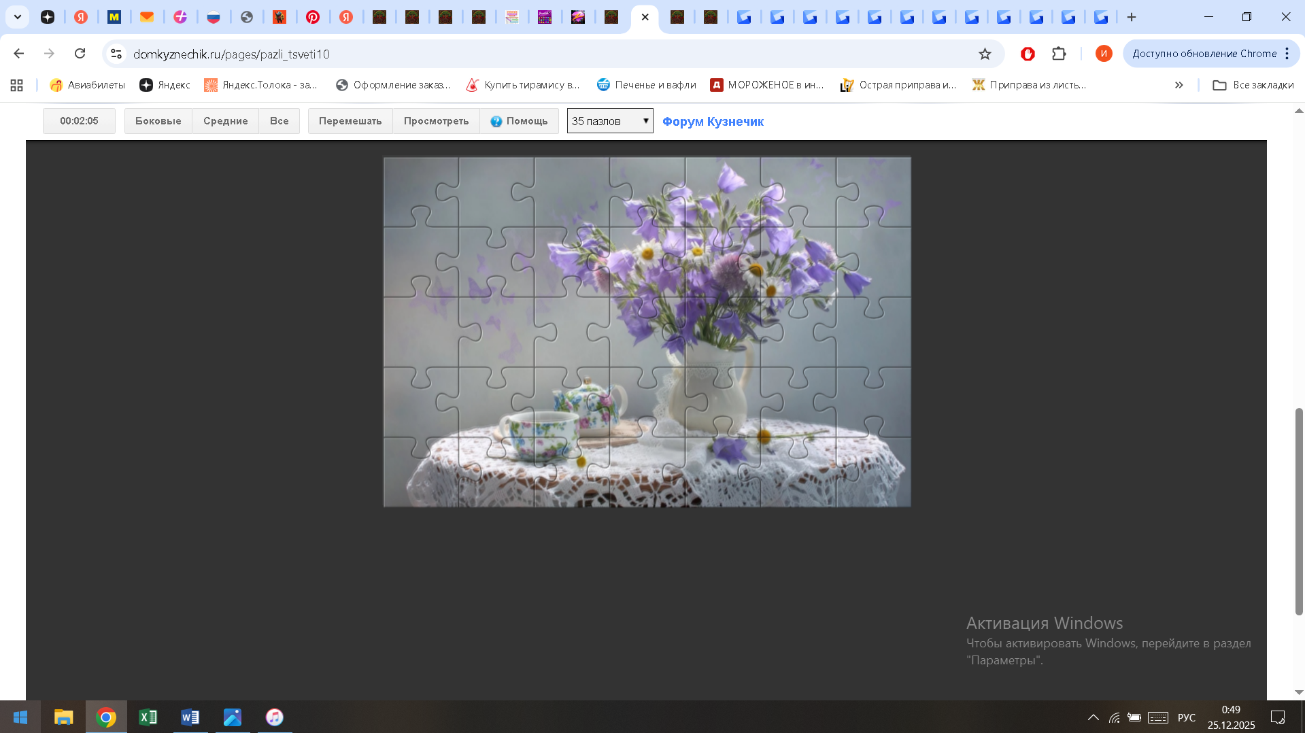Show all pieces with Все button
The width and height of the screenshot is (1305, 733).
[279, 121]
